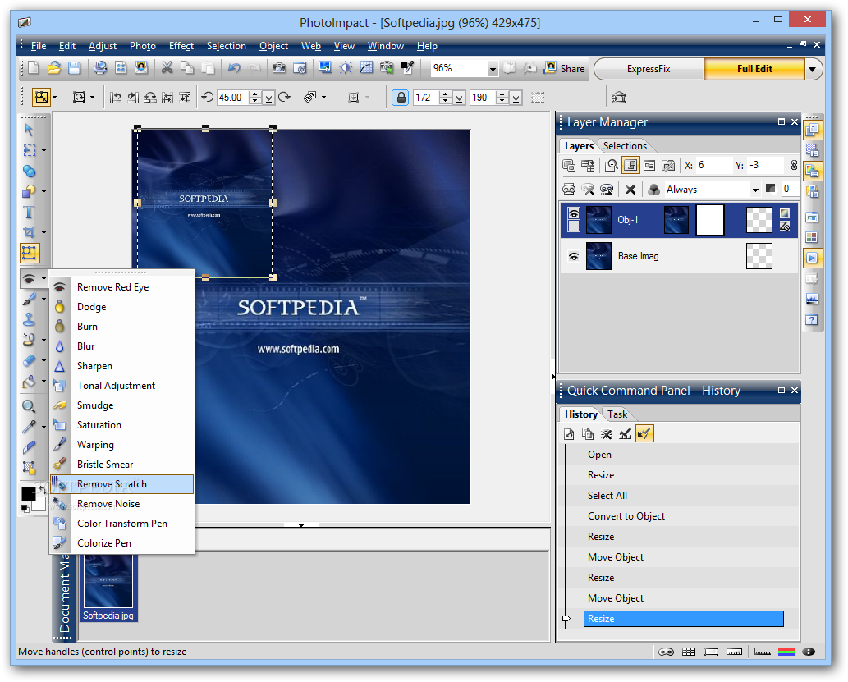Undo the last action
The image size is (848, 682).
pyautogui.click(x=234, y=67)
